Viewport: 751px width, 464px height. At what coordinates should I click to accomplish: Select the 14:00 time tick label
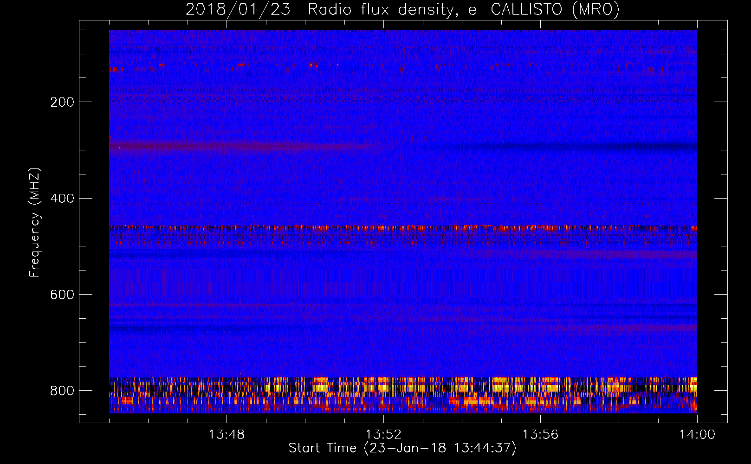coord(697,435)
